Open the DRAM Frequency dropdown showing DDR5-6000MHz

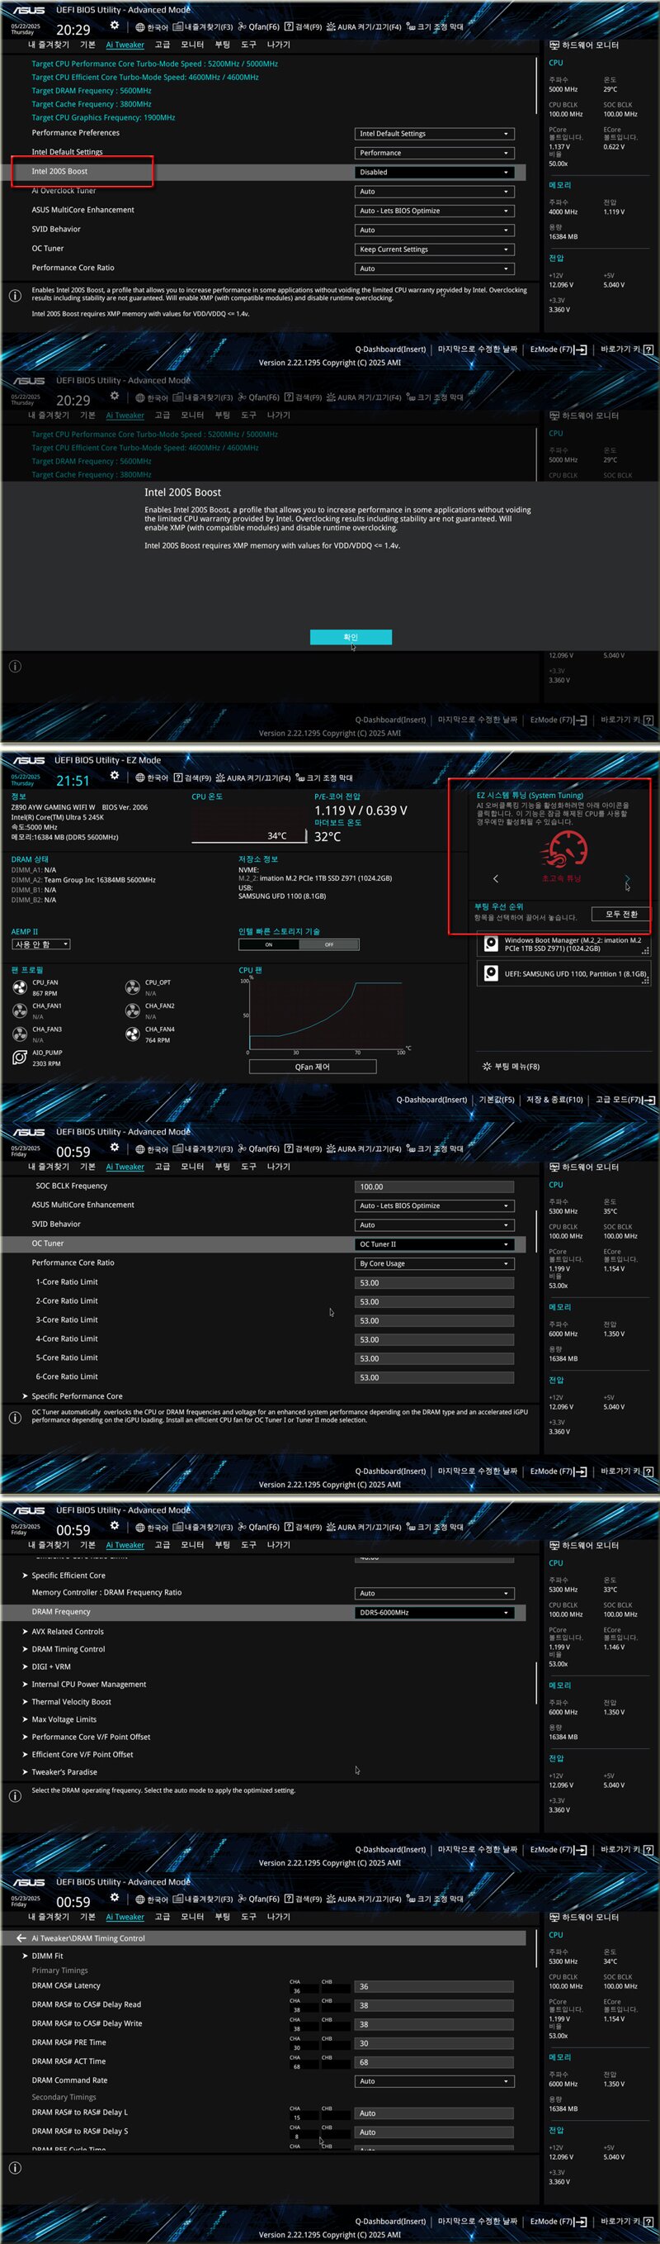(x=434, y=1613)
